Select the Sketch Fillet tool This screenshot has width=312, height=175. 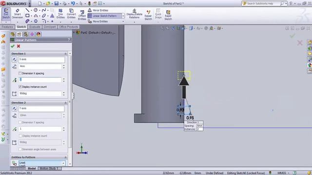tap(44, 21)
